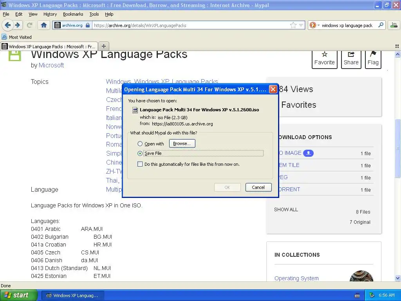Click the green floppy item icon on the page
The image size is (401, 301).
14,56
